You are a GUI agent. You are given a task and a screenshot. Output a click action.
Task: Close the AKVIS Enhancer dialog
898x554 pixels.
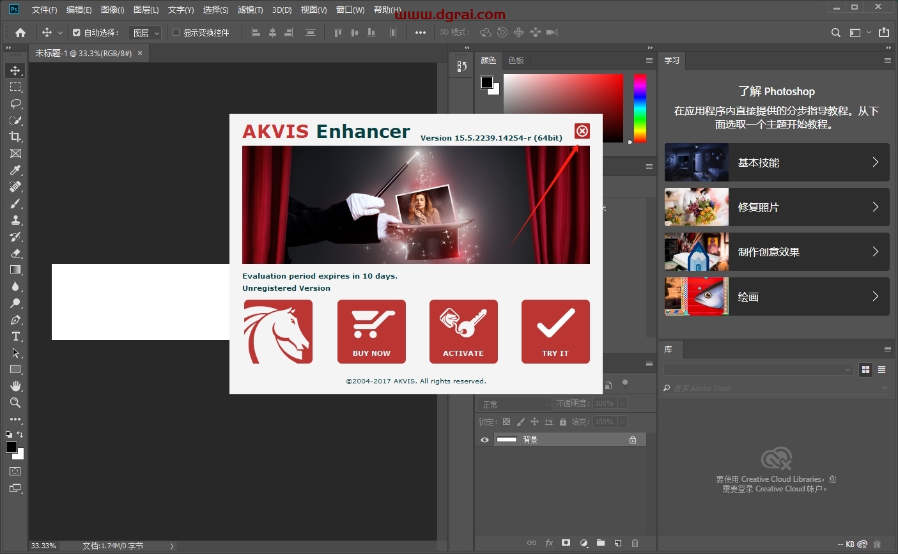click(582, 131)
